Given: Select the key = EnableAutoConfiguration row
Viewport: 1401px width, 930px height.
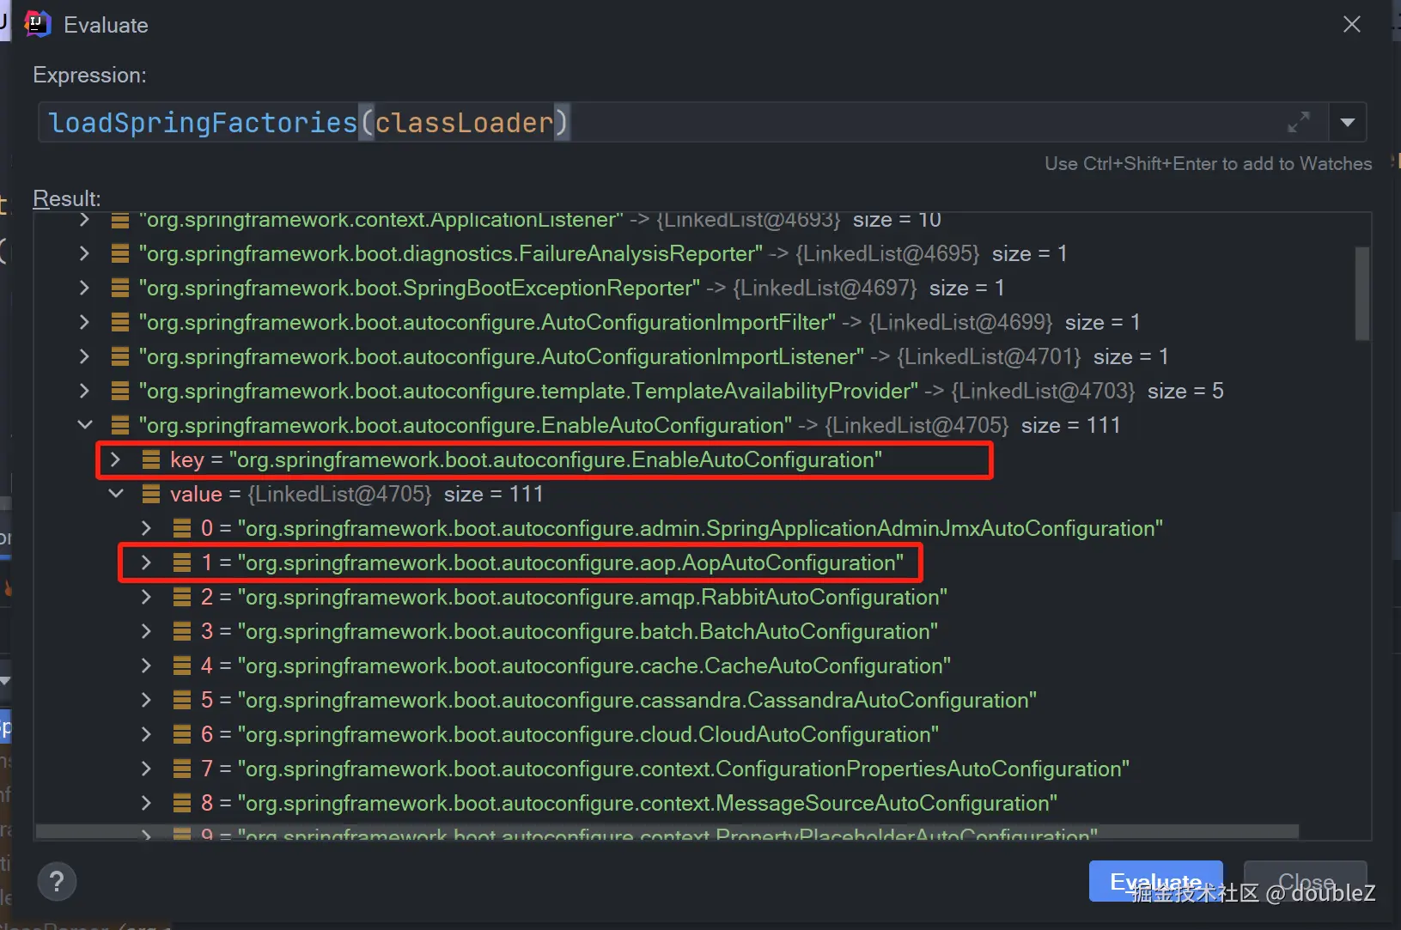Looking at the screenshot, I should [x=526, y=459].
